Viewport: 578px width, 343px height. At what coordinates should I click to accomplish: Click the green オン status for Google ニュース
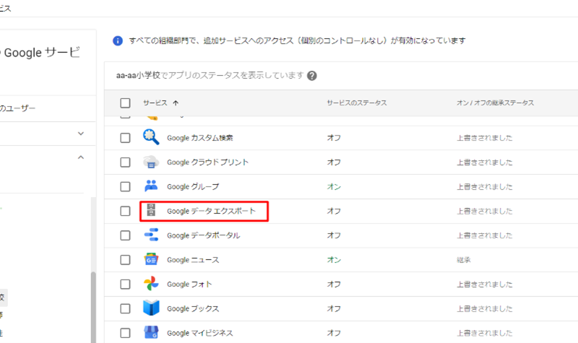coord(334,260)
